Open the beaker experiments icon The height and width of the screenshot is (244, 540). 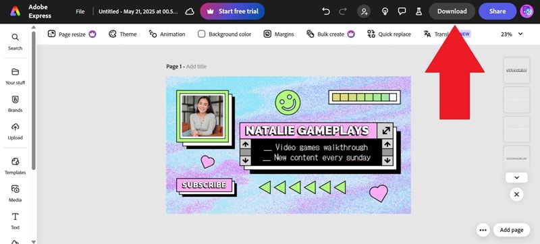[418, 11]
